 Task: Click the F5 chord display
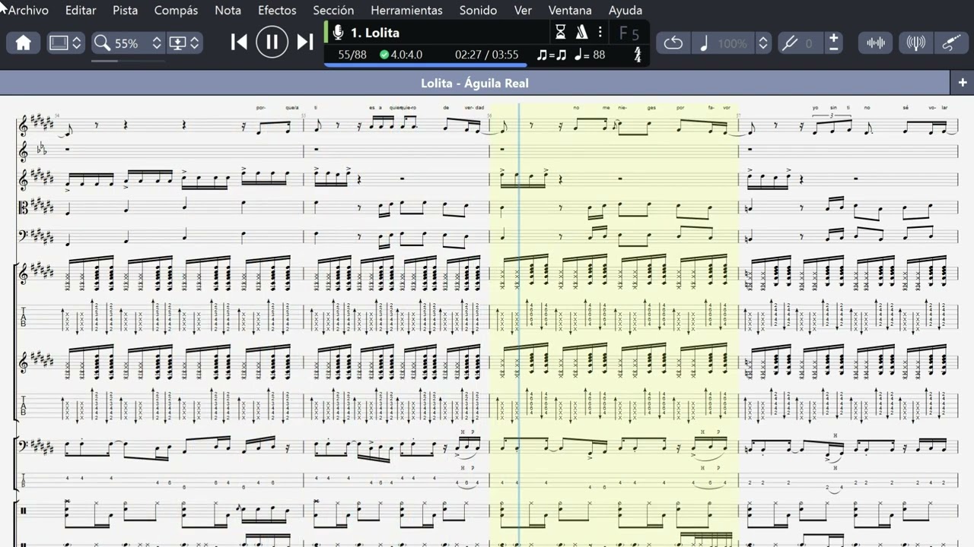click(x=629, y=33)
